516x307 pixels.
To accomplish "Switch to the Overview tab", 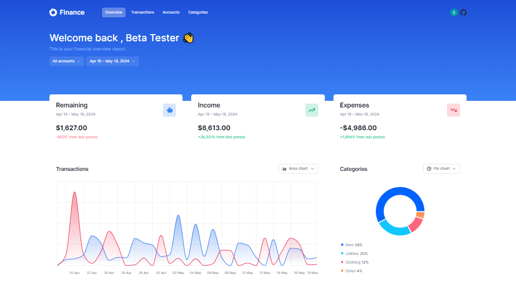I will [114, 12].
